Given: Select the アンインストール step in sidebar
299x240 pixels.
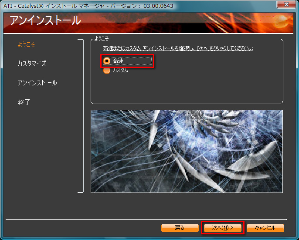Looking at the screenshot, I should [37, 83].
